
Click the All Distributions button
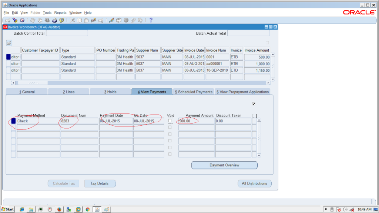click(x=255, y=183)
